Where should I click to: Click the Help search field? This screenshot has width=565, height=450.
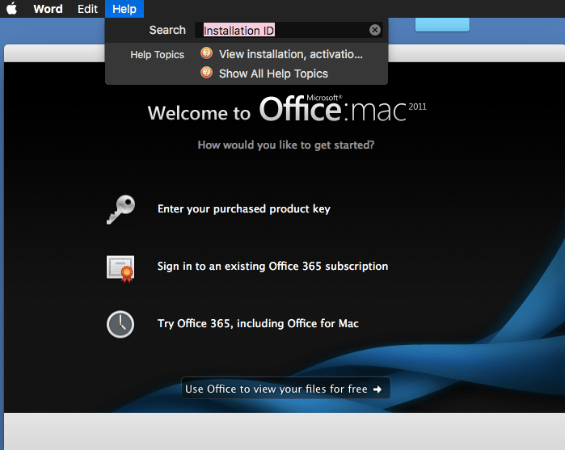click(x=289, y=30)
